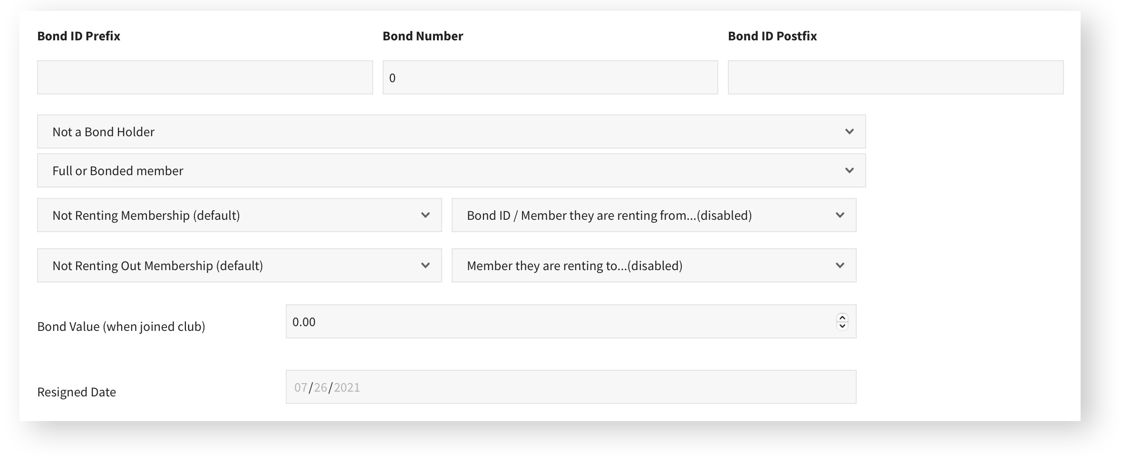Open 'Bond ID / Member they are renting from' dropdown
Screen dimensions: 1131x460
[x=654, y=215]
